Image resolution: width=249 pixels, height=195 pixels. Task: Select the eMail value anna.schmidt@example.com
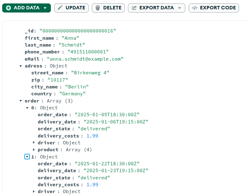85,59
